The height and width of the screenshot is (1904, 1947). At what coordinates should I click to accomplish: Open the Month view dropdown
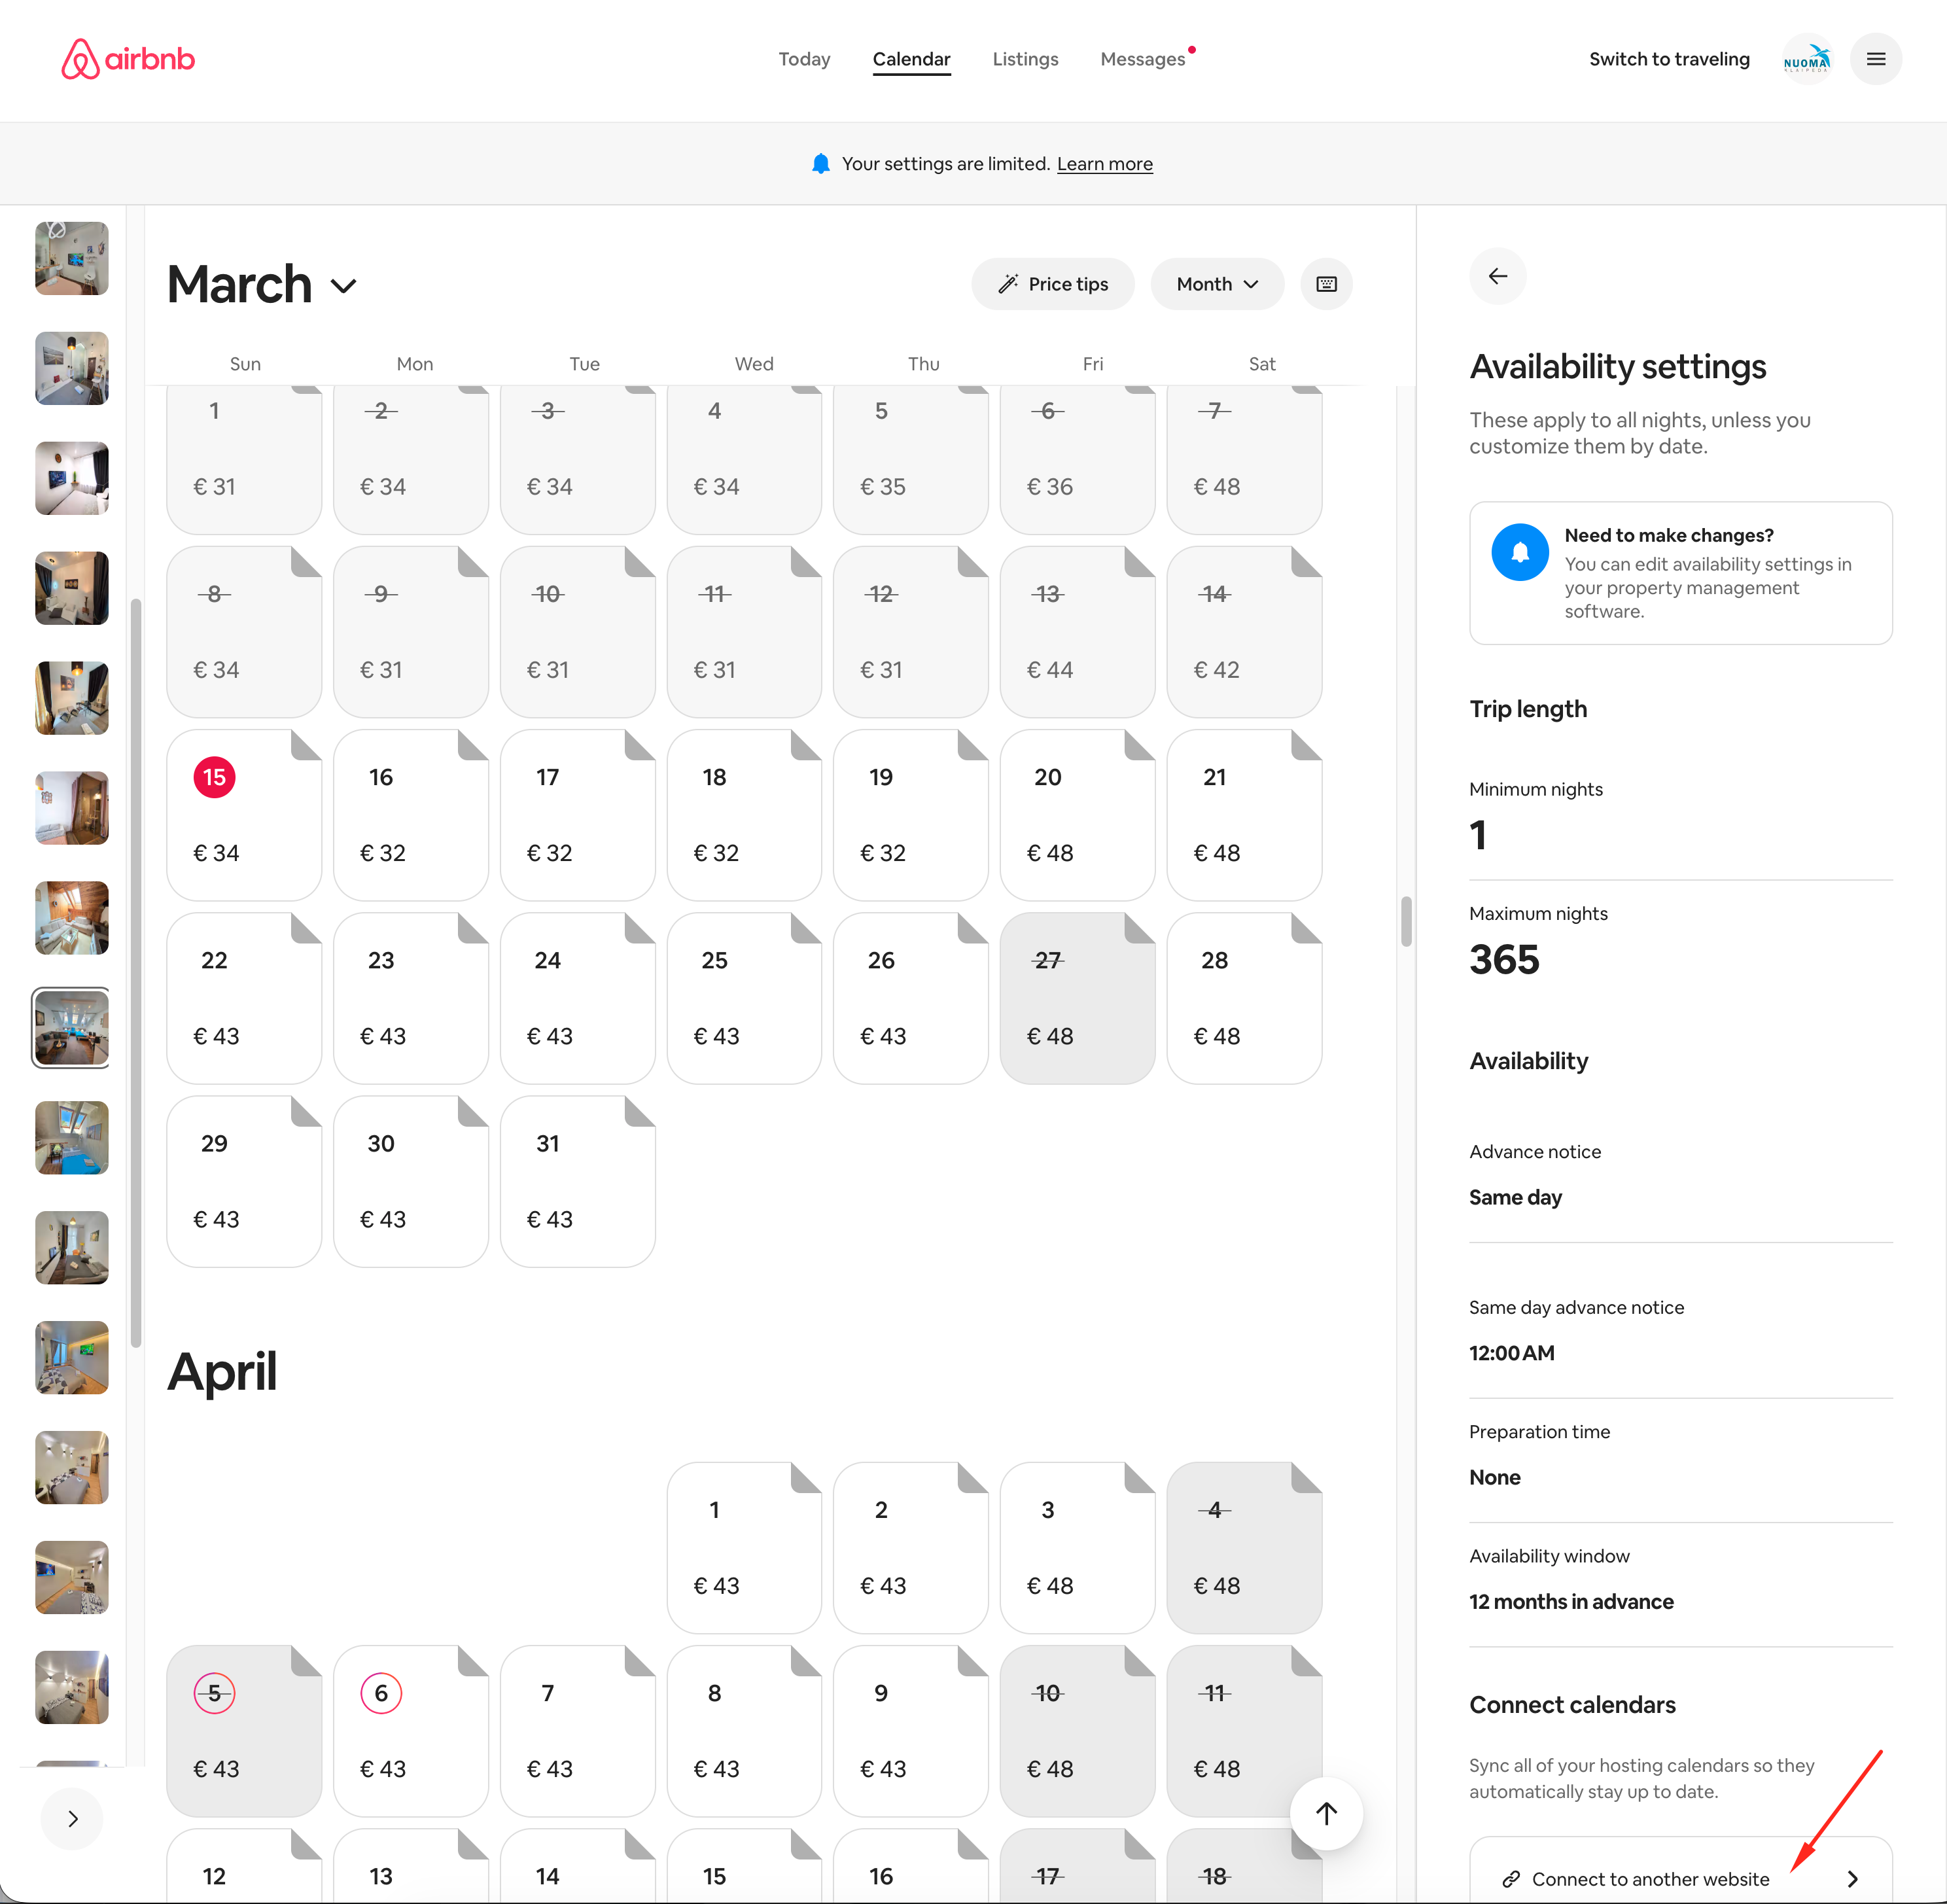pyautogui.click(x=1216, y=284)
